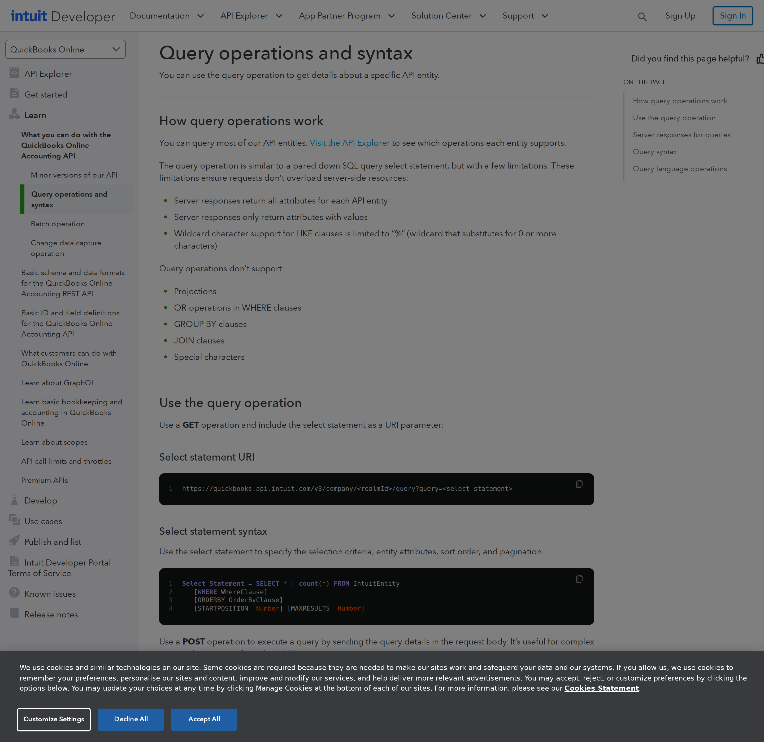764x742 pixels.
Task: Open the Cookies Statement link
Action: pos(601,688)
